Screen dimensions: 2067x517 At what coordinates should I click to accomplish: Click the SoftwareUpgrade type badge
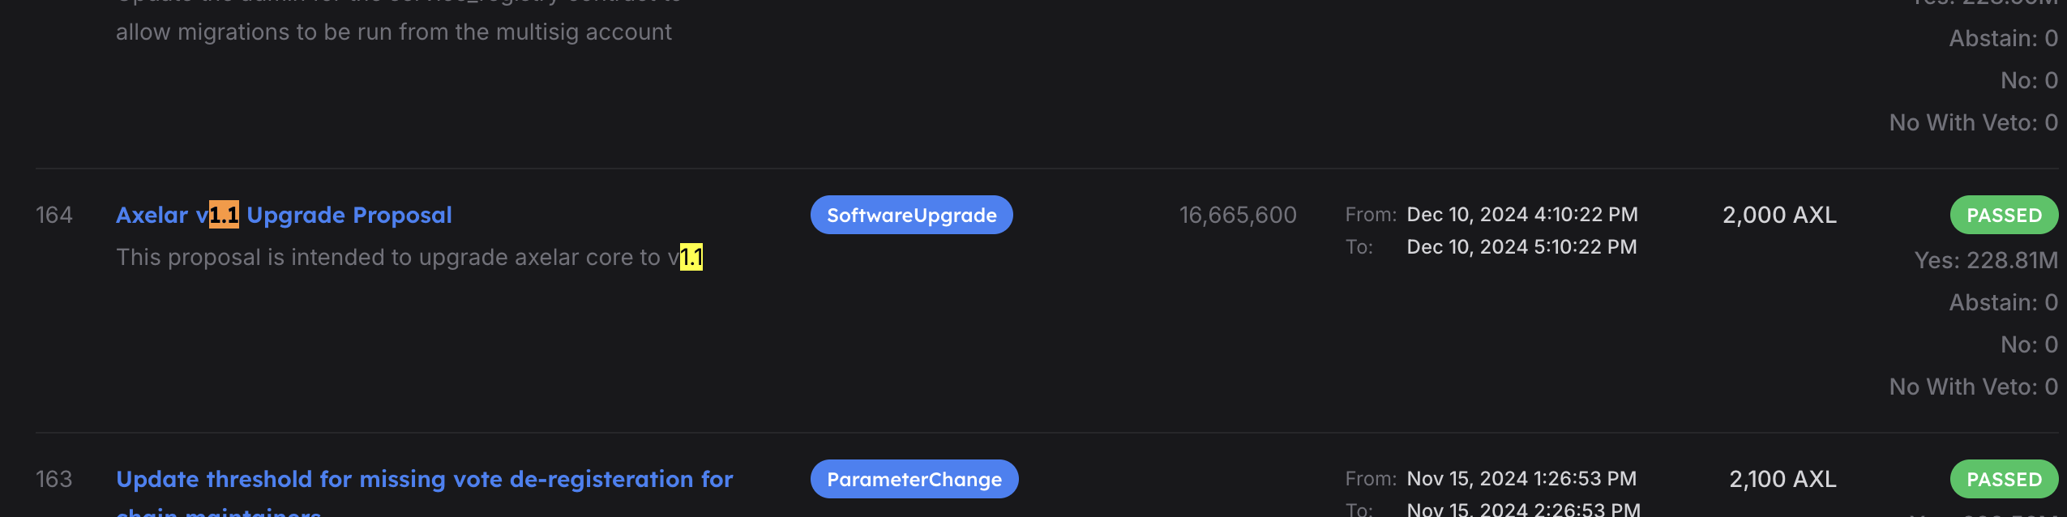[x=911, y=215]
